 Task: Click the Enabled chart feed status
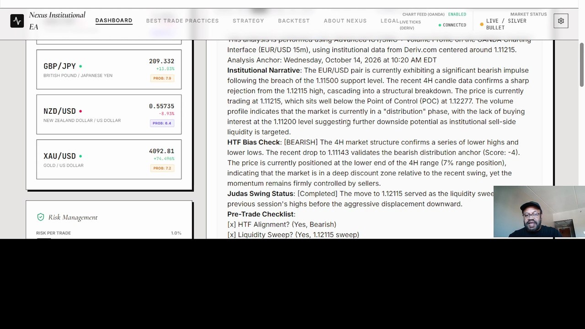coord(457,15)
